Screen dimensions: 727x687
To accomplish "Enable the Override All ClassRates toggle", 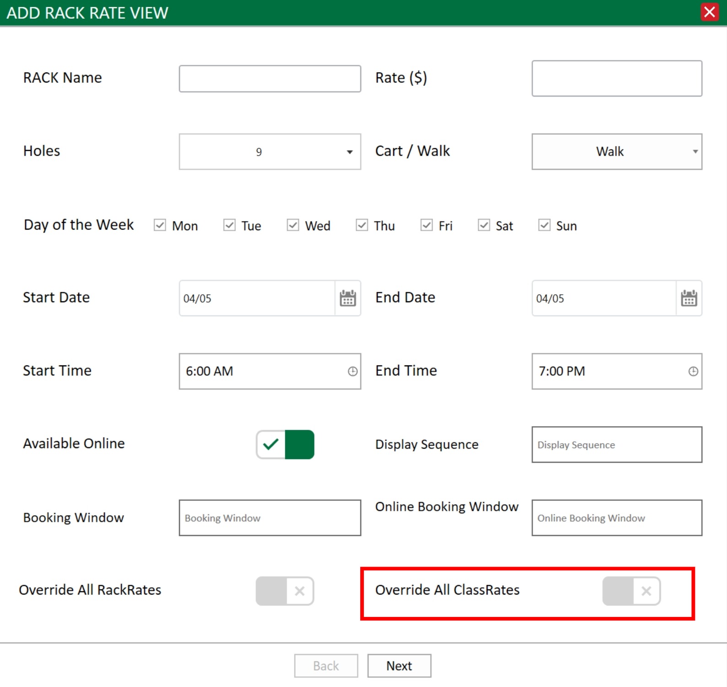I will pos(632,591).
